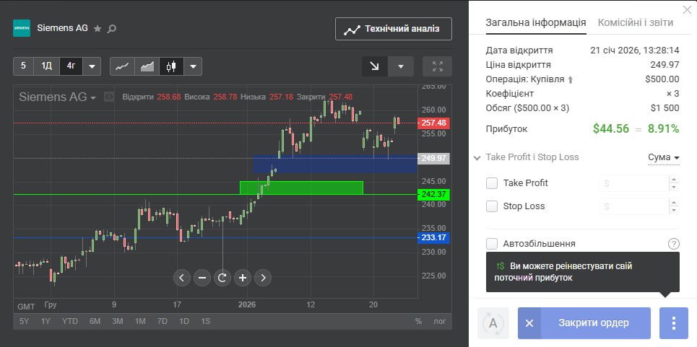Select 1Y range

pyautogui.click(x=46, y=321)
